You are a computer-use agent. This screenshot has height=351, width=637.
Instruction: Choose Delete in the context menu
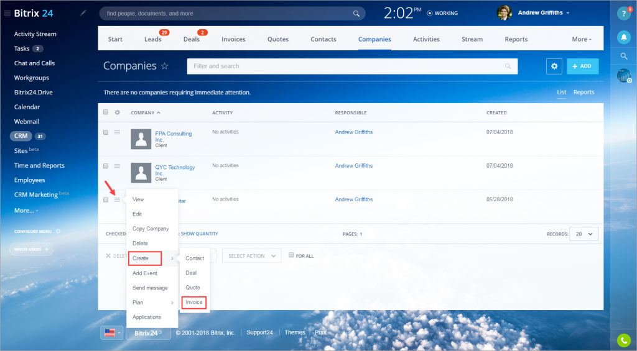[140, 243]
